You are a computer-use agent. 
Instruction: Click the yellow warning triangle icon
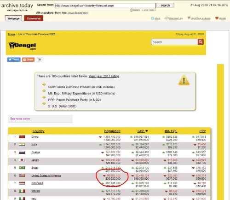184,80
